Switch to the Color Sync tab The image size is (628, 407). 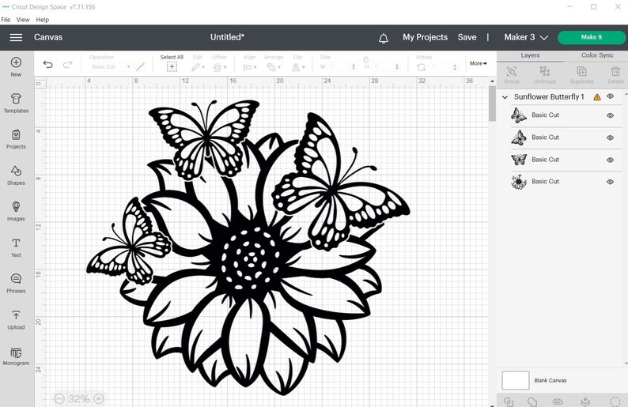[597, 55]
